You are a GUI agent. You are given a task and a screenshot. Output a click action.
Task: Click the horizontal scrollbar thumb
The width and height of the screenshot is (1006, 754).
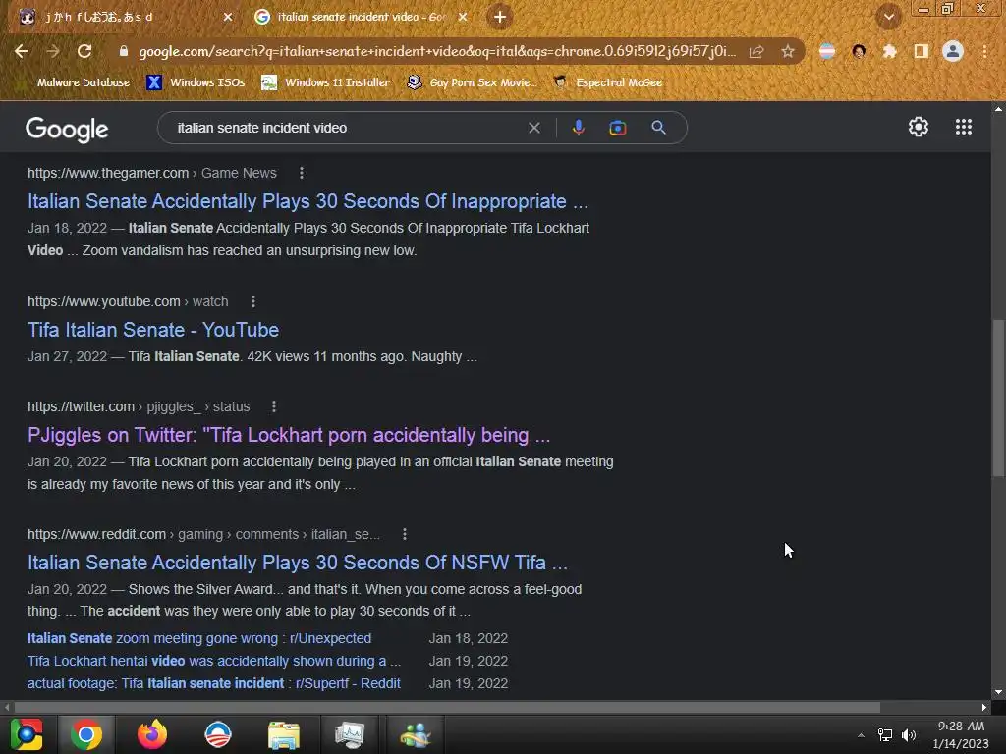click(x=447, y=707)
